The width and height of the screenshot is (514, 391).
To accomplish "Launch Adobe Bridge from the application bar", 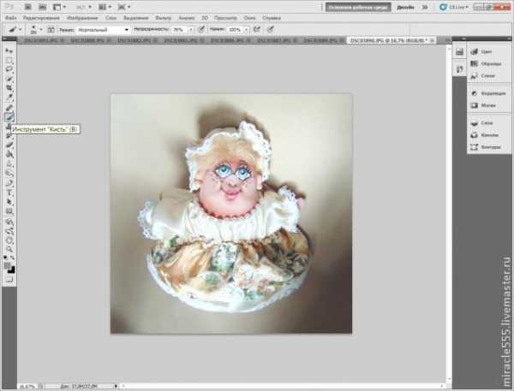I will (x=28, y=7).
